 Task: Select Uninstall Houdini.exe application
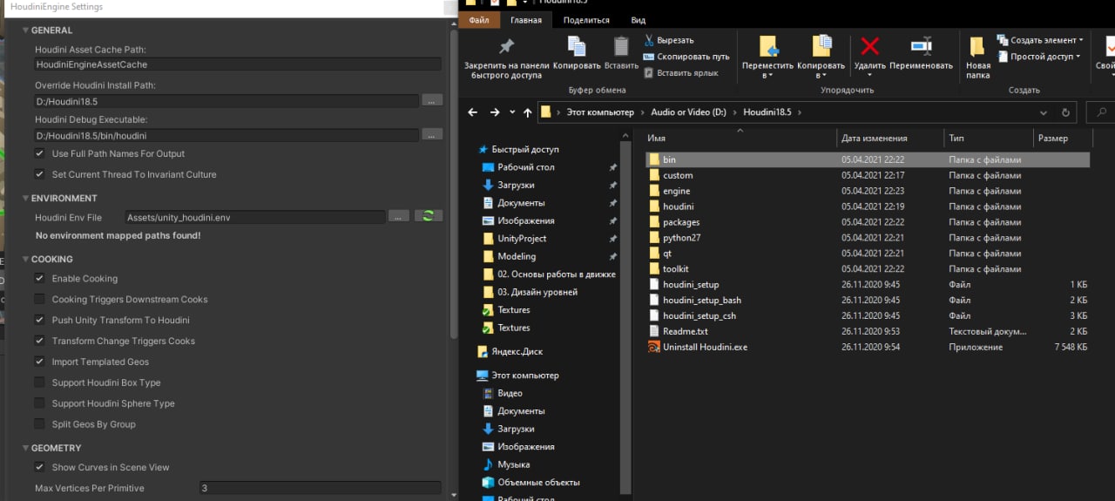(x=705, y=347)
